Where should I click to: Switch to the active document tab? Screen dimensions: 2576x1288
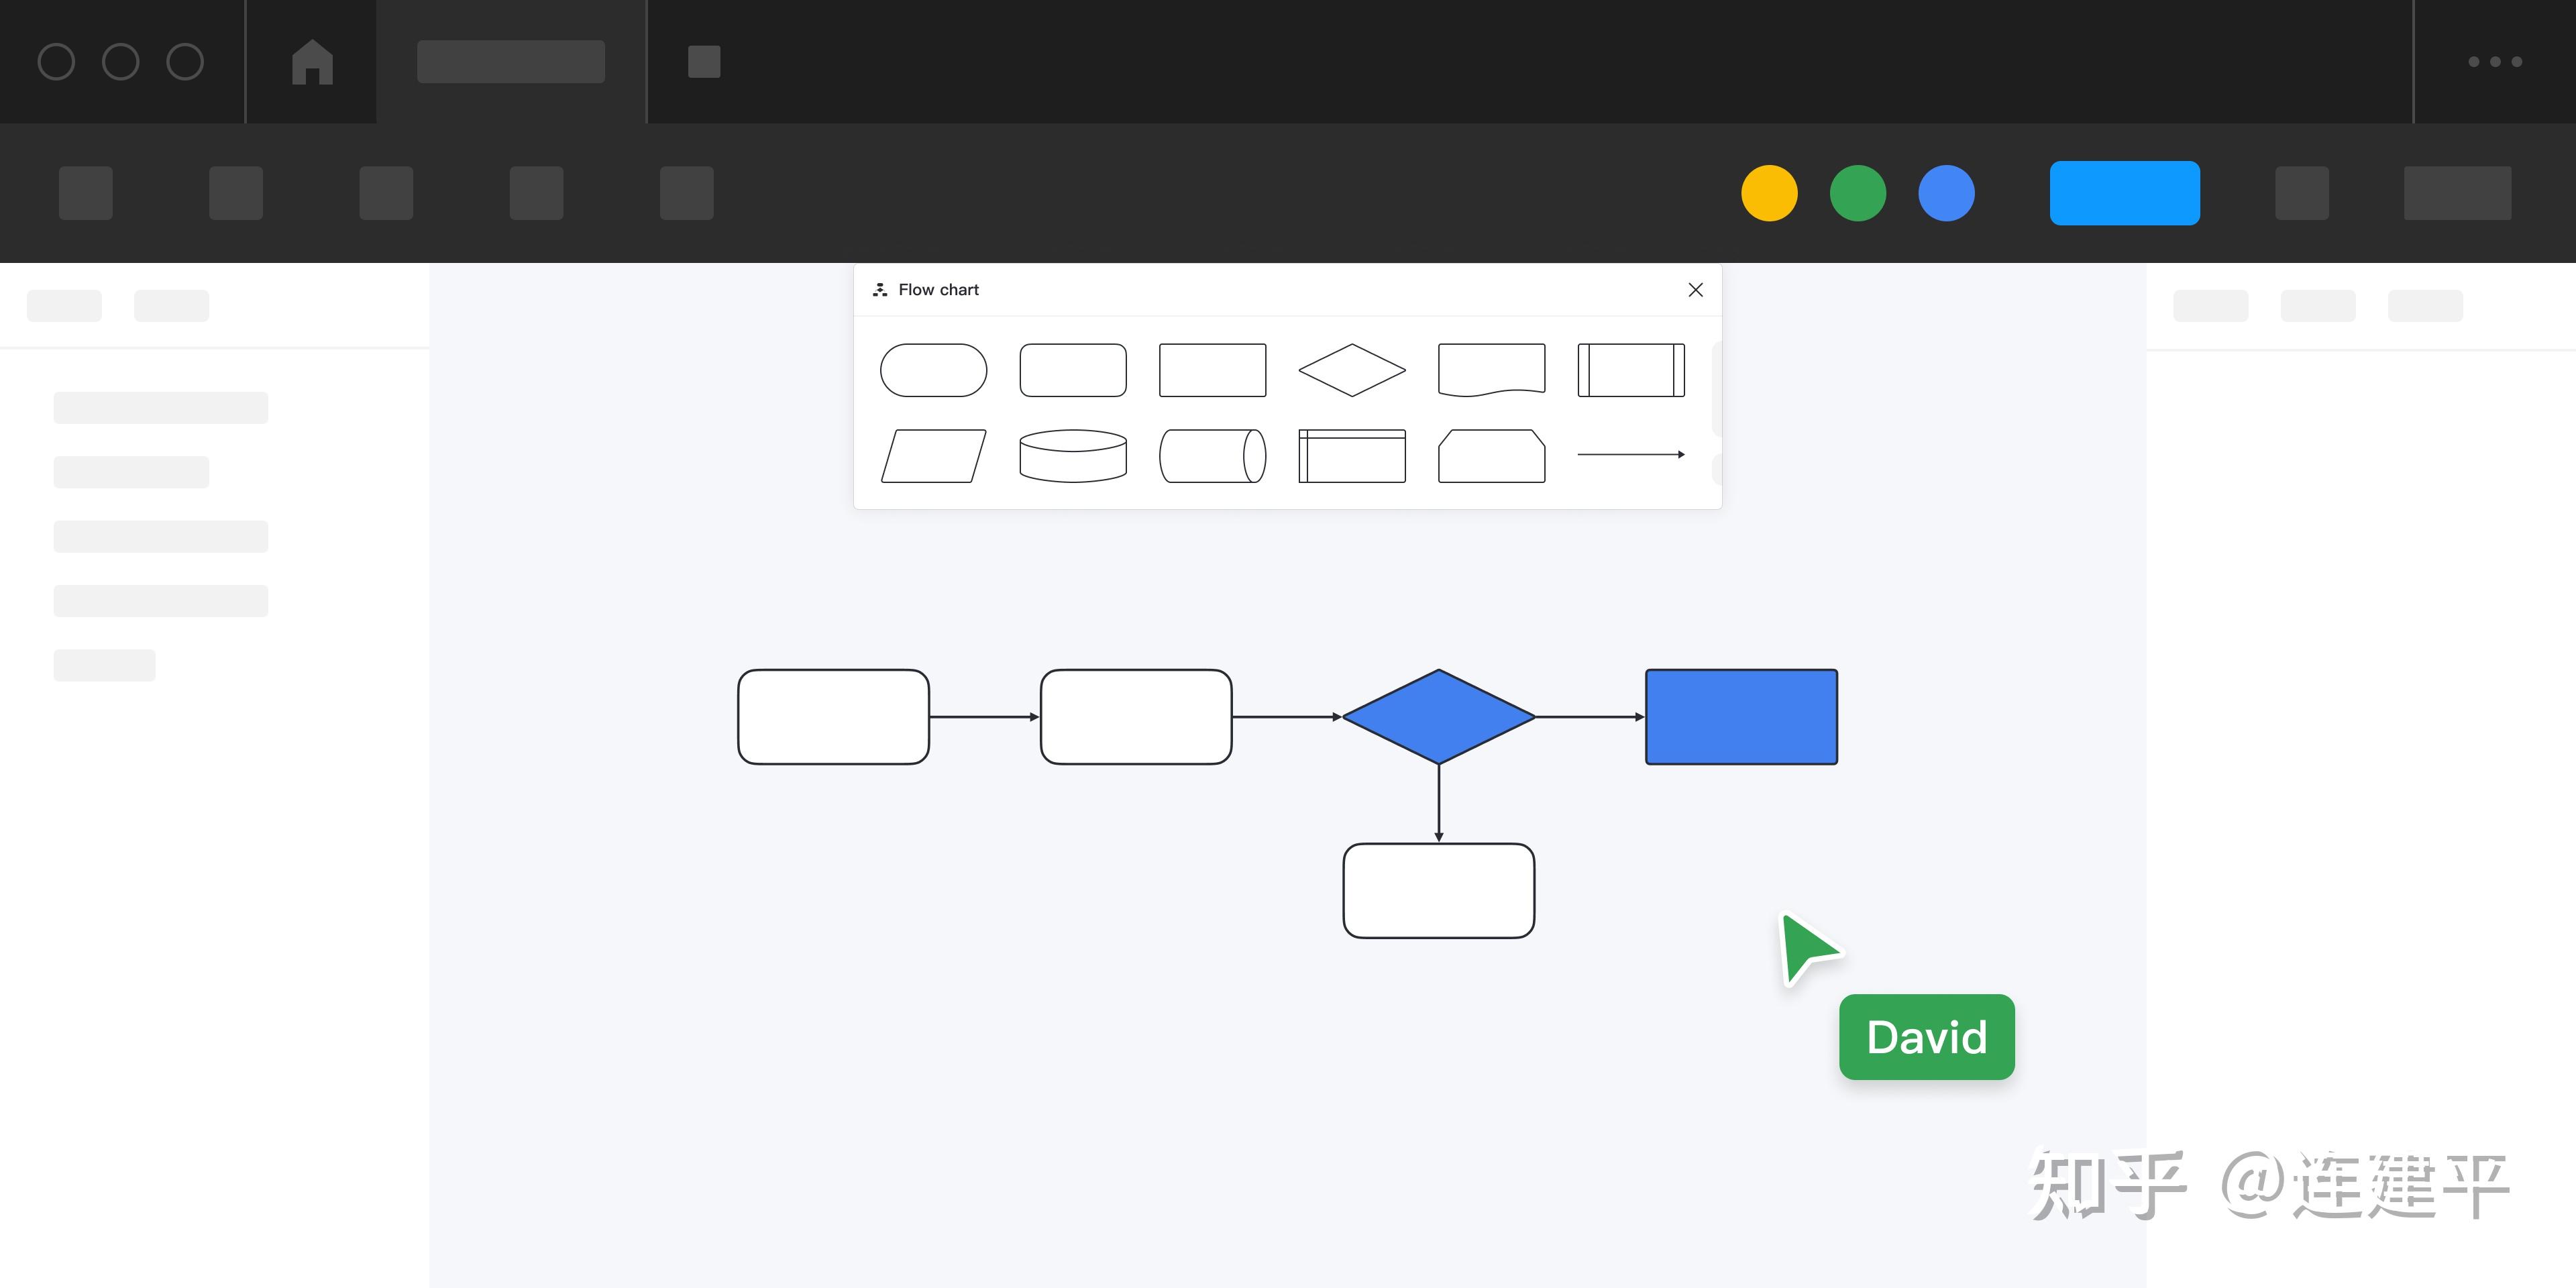[x=510, y=62]
